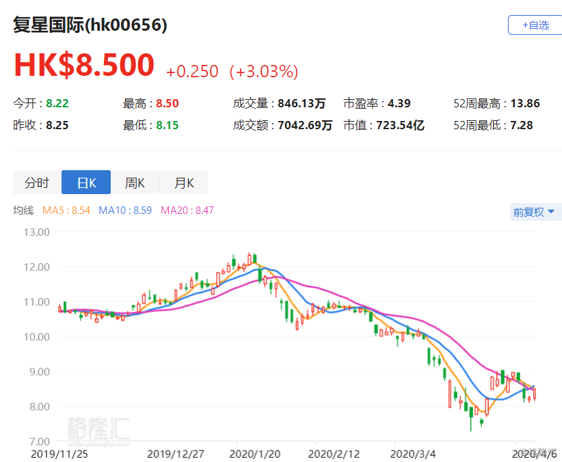
Task: Click the +0.250 price change value
Action: (x=192, y=71)
